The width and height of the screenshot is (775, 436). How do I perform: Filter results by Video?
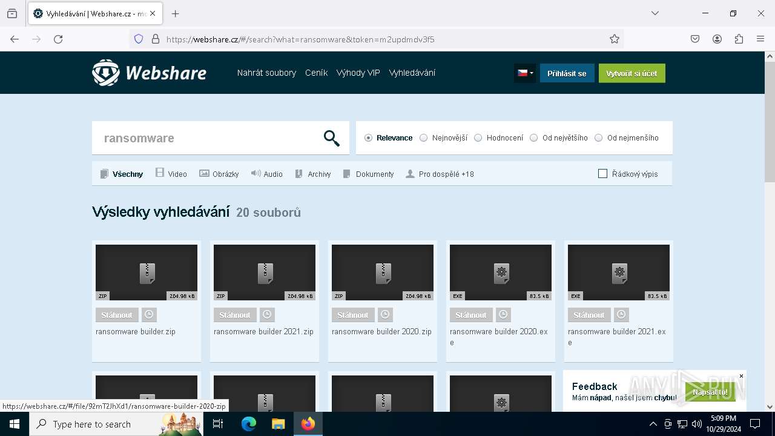(x=171, y=174)
